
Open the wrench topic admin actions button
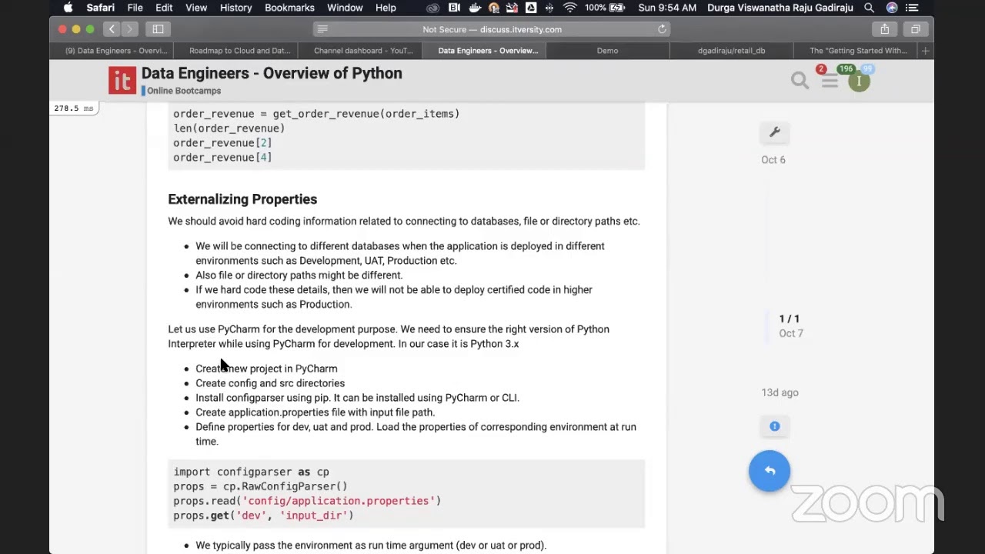coord(775,132)
